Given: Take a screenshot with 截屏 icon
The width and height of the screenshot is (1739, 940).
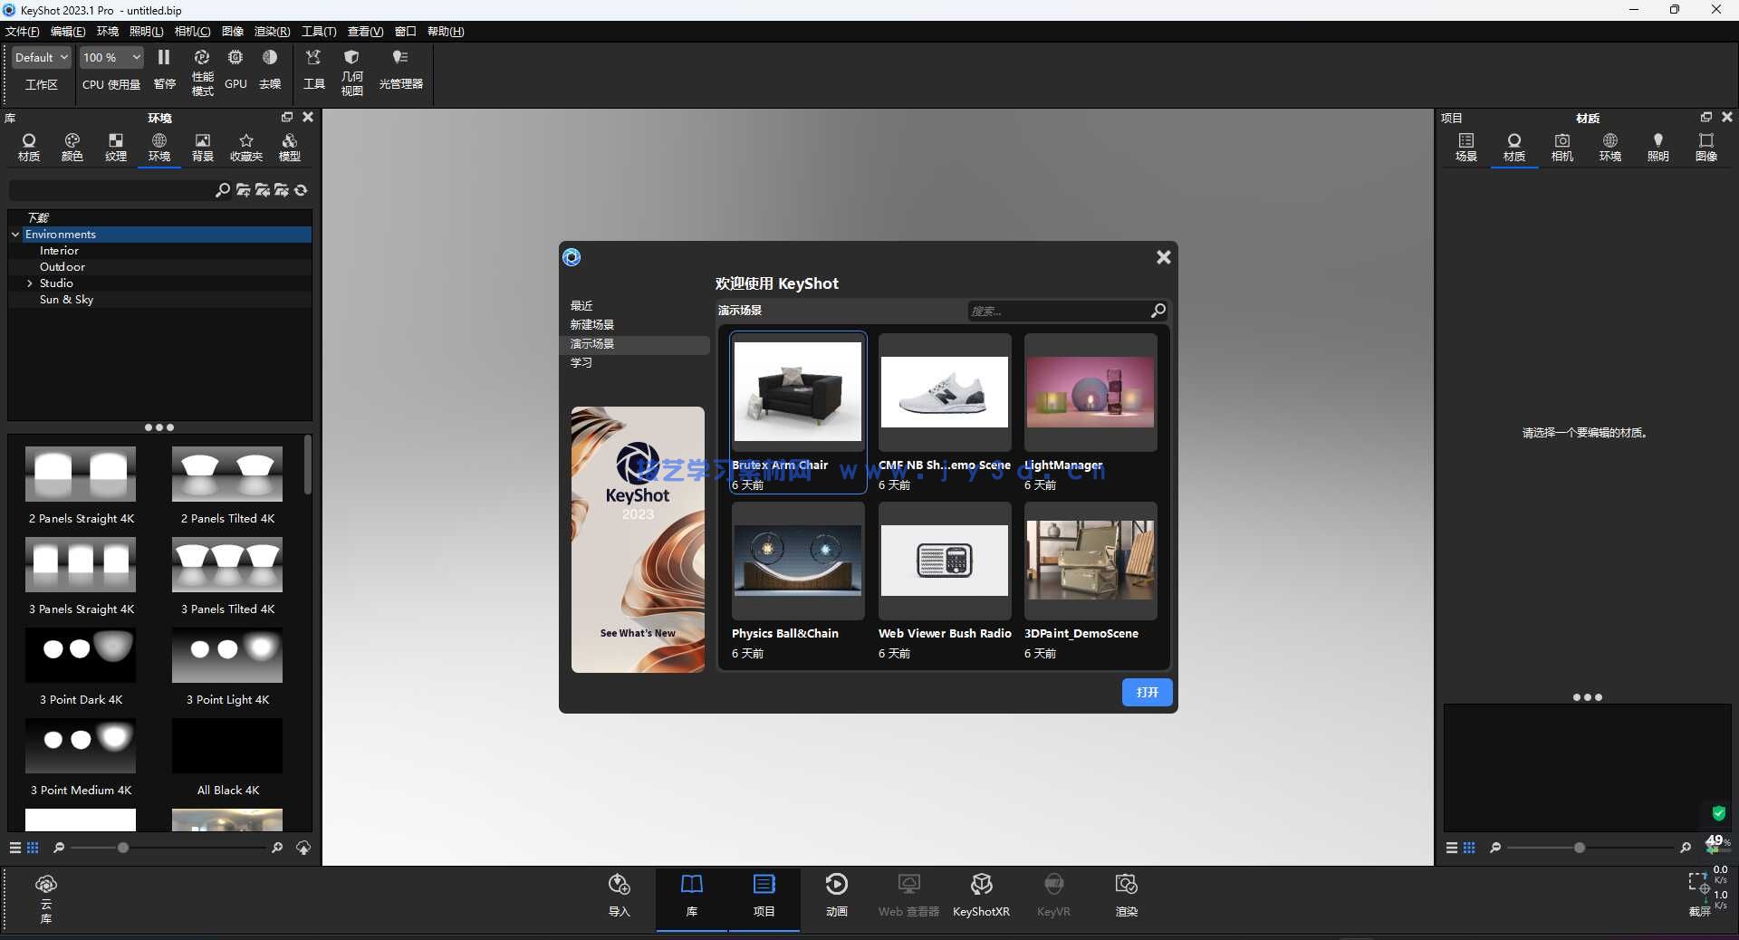Looking at the screenshot, I should pos(1699,895).
